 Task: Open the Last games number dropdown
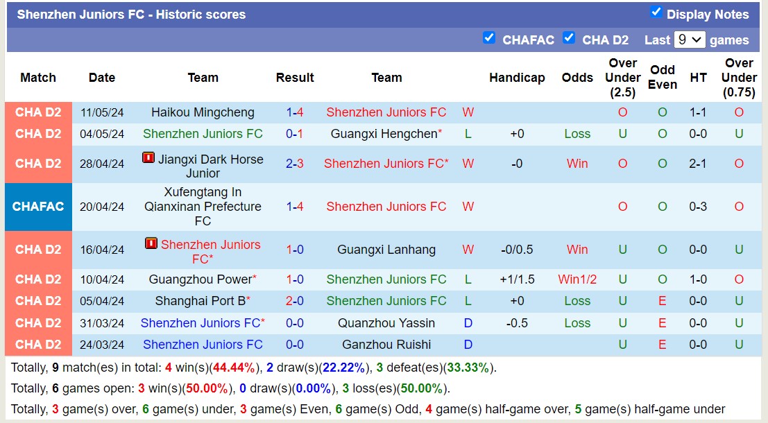690,40
